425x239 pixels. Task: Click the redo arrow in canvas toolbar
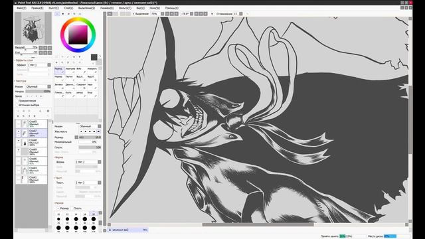pos(116,13)
